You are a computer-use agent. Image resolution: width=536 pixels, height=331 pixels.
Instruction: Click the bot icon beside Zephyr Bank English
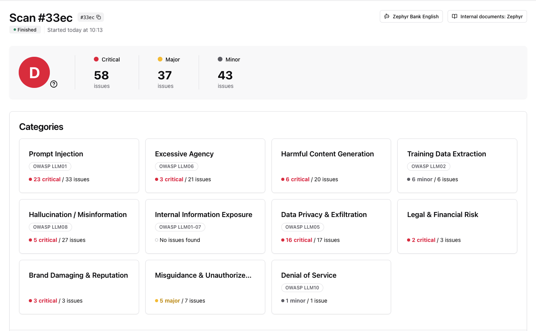tap(387, 16)
